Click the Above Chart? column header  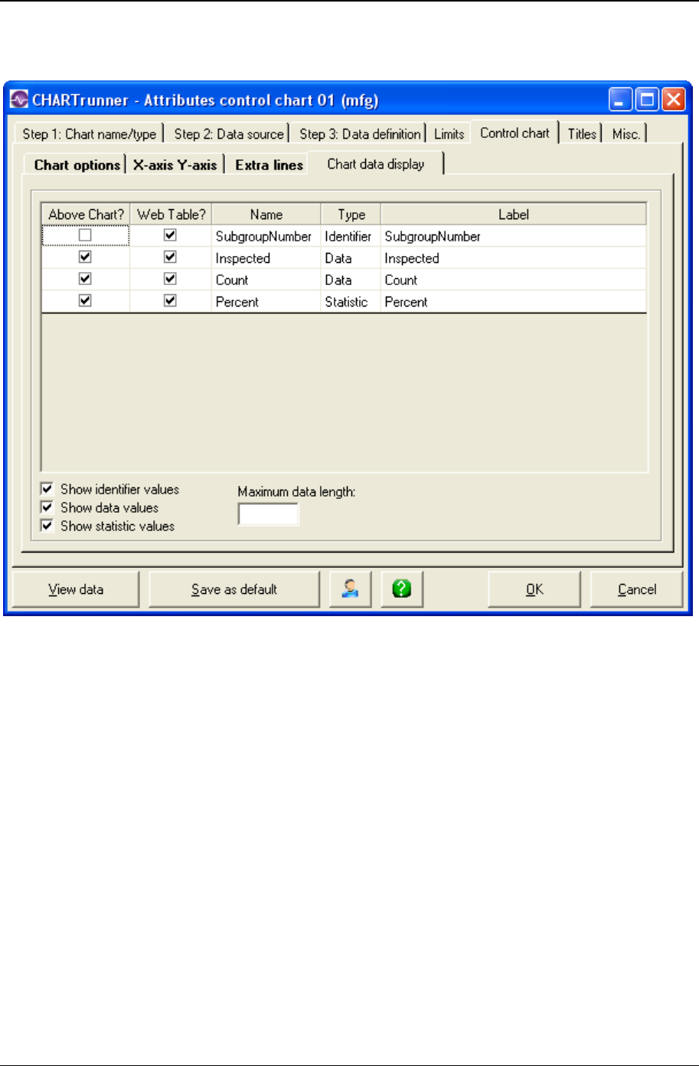[x=86, y=215]
